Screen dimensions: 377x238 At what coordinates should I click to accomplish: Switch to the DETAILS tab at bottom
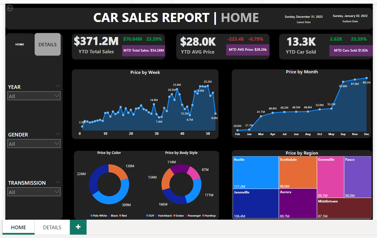[x=52, y=227]
